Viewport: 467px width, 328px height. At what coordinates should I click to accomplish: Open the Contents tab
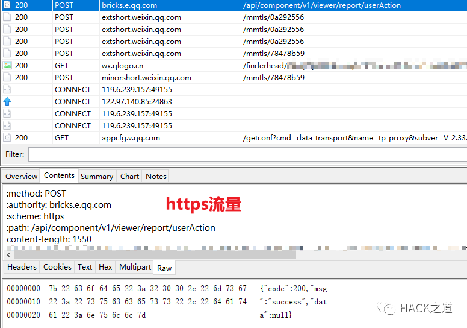[59, 175]
